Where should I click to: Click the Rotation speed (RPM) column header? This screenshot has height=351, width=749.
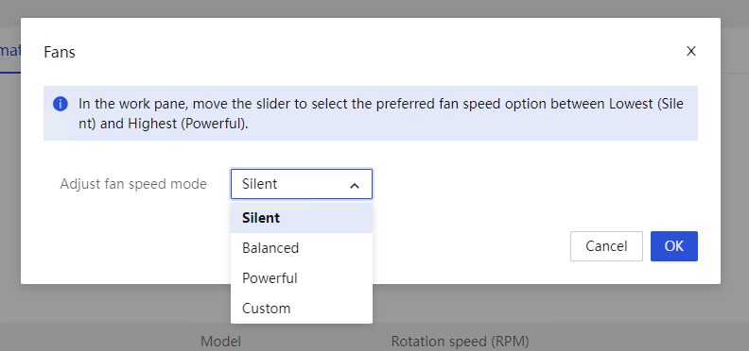pos(460,342)
